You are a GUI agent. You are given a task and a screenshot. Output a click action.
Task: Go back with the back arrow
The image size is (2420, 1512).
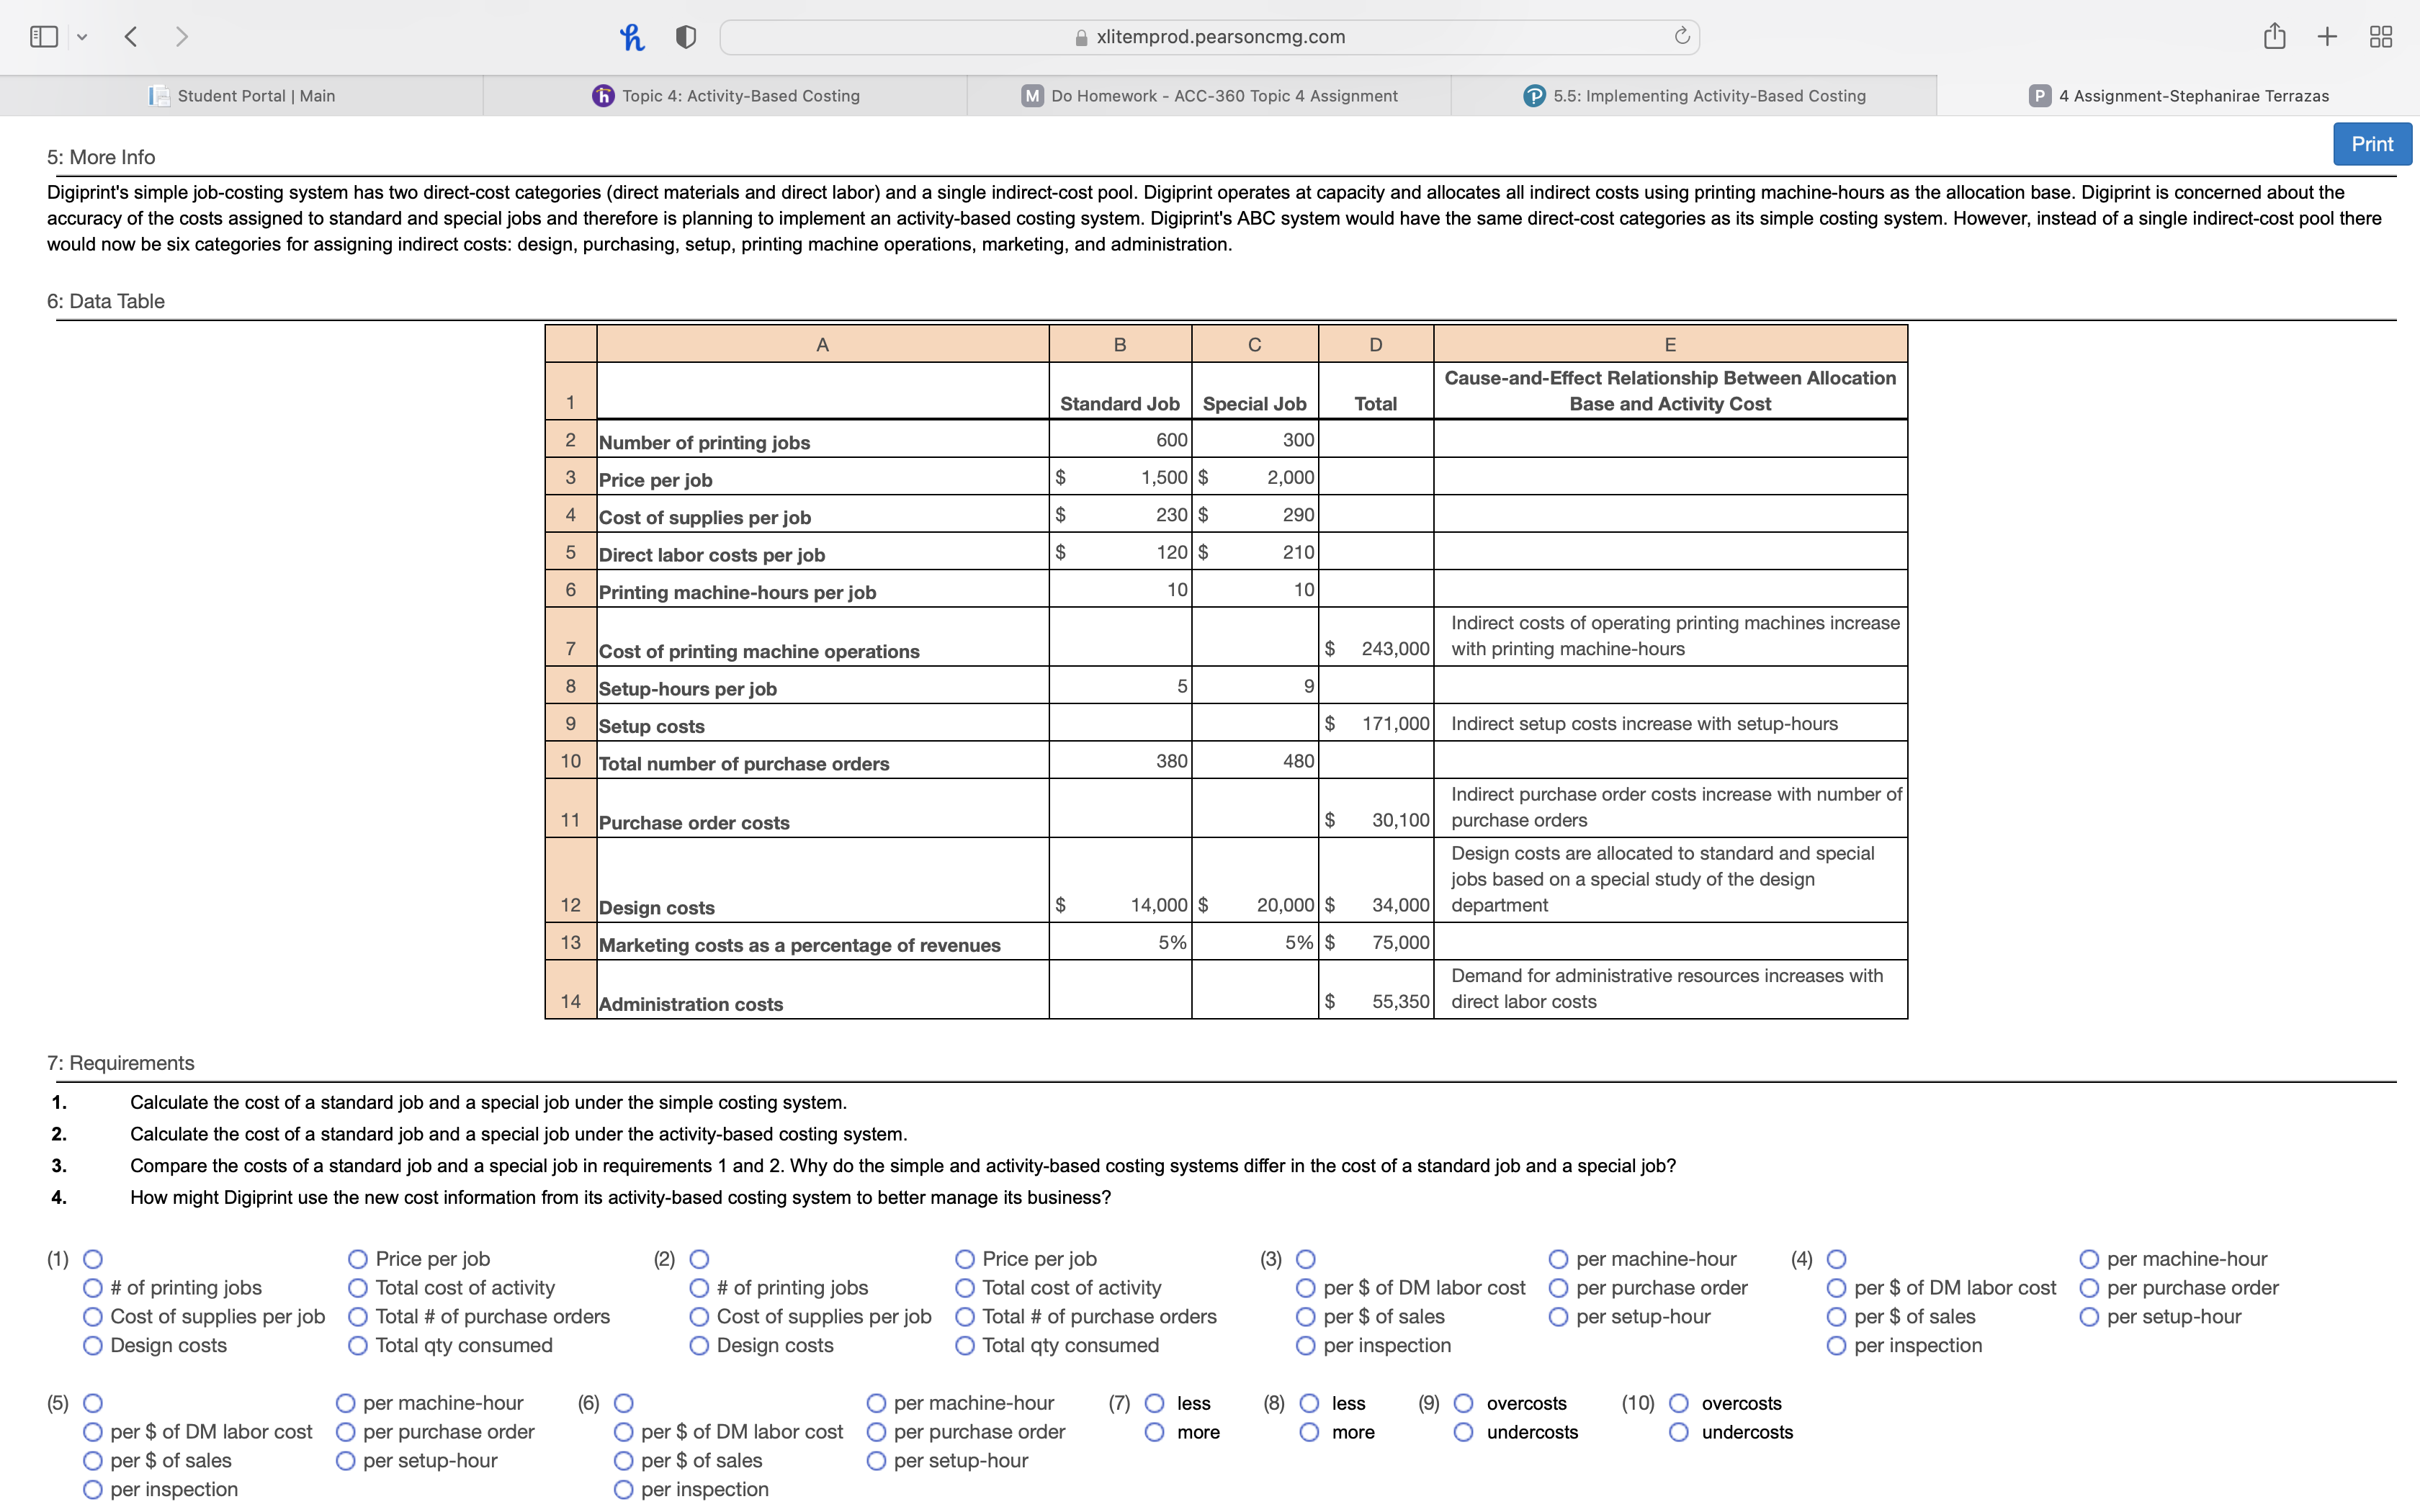point(131,37)
